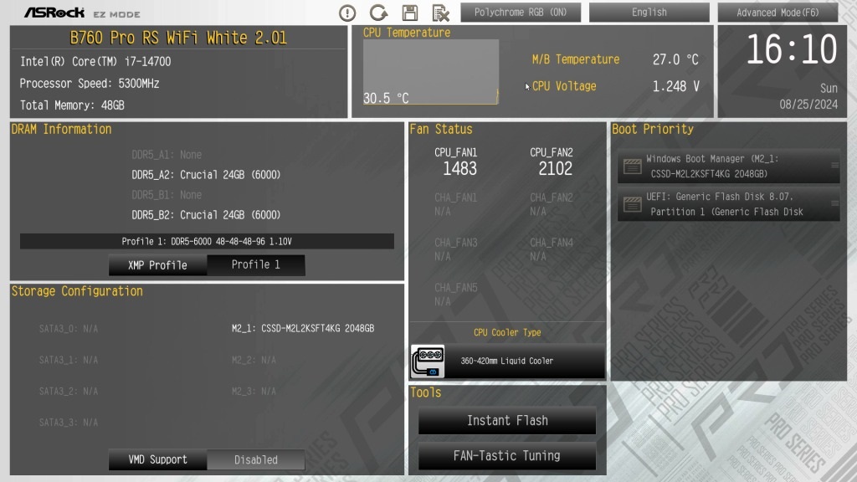The width and height of the screenshot is (857, 482).
Task: Click M2_1 CSSD-M2L2KSFT4KG storage entry
Action: 303,328
